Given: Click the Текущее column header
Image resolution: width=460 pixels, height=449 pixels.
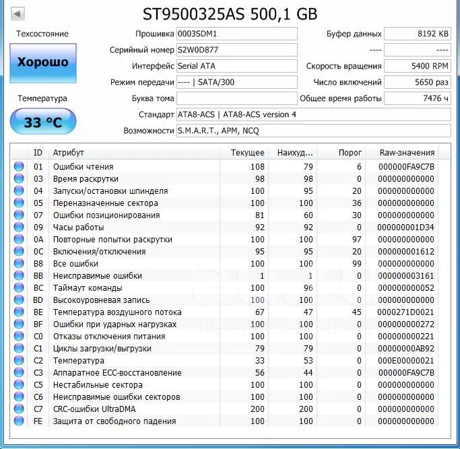Looking at the screenshot, I should [x=244, y=153].
